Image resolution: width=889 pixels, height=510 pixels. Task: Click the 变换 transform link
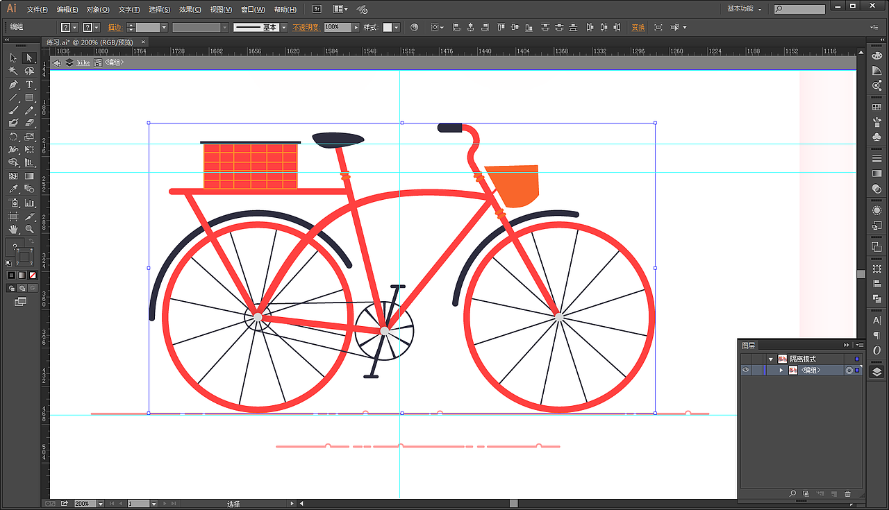tap(638, 27)
